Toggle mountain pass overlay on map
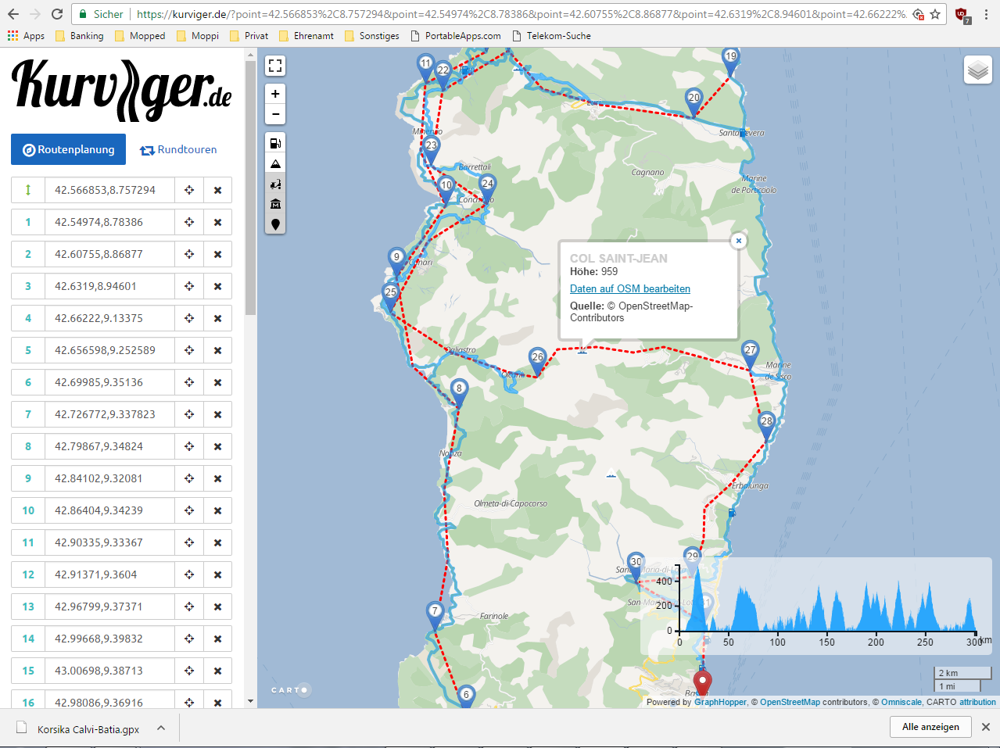The height and width of the screenshot is (748, 1000). (x=275, y=163)
